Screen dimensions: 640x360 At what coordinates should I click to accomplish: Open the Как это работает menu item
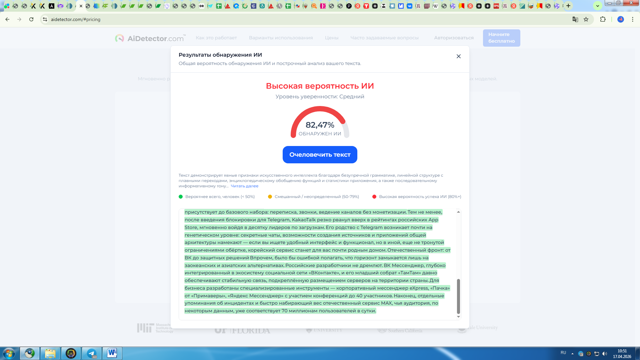216,38
